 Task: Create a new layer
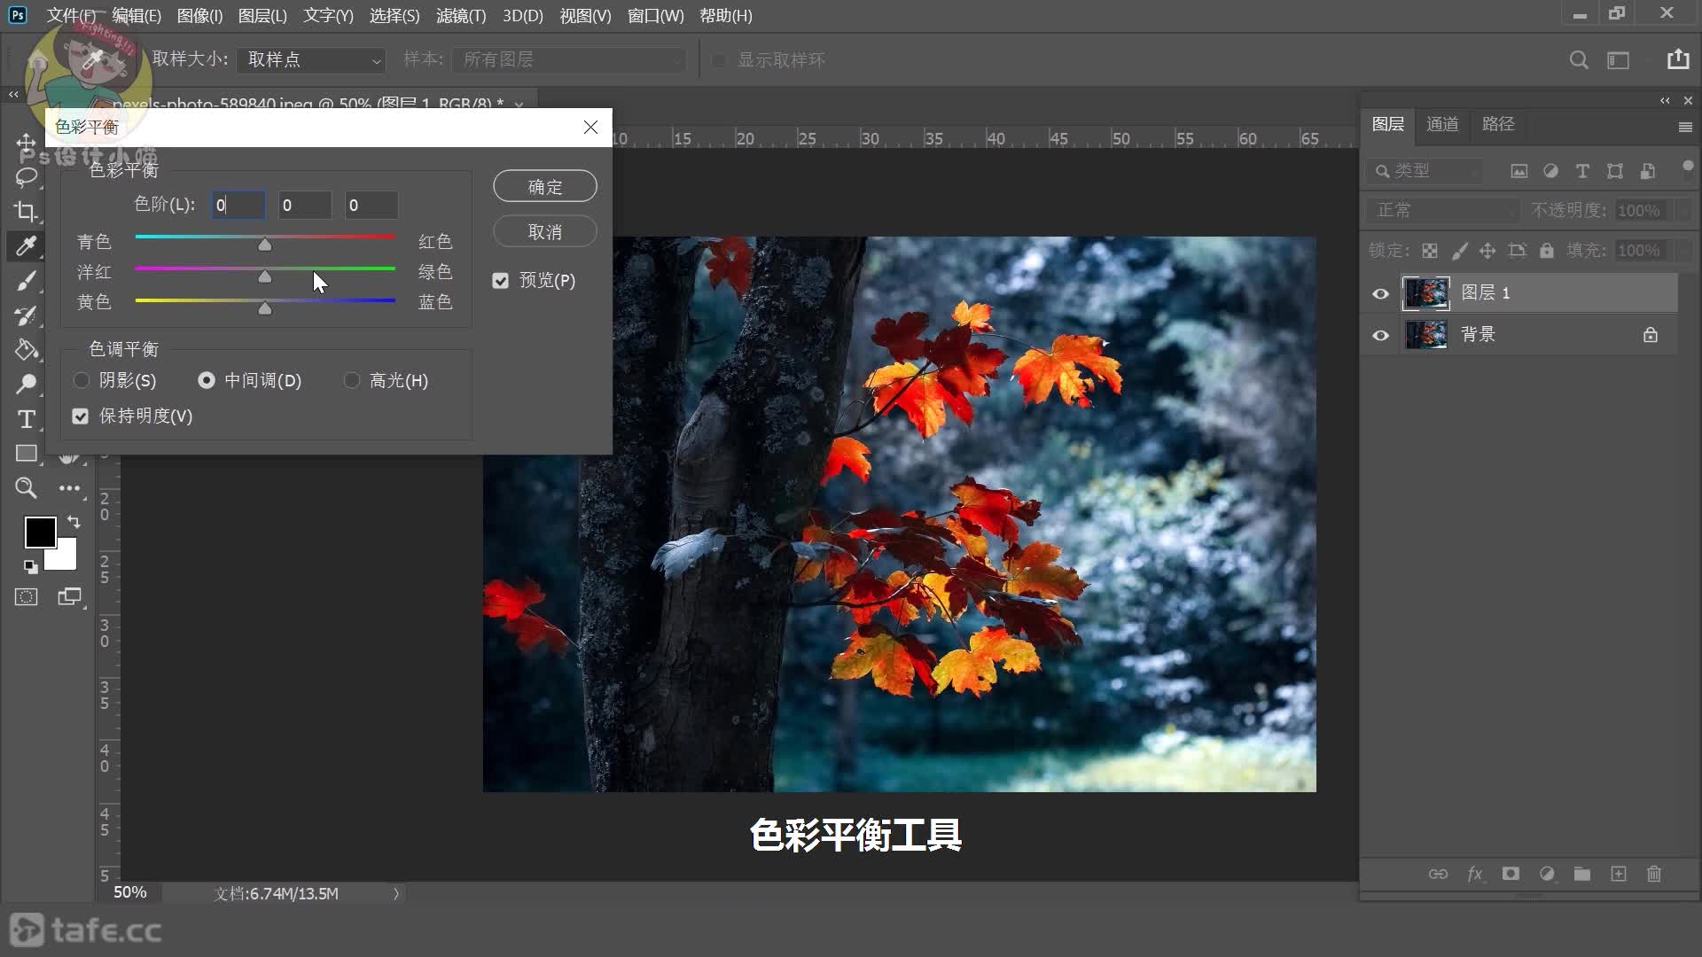(1619, 874)
